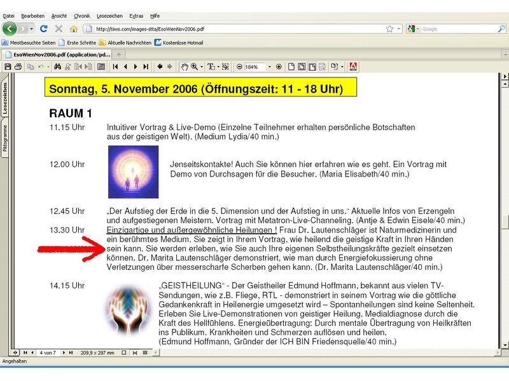This screenshot has width=509, height=381.
Task: Toggle the Lesezeichen sidebar panel
Action: [8, 95]
